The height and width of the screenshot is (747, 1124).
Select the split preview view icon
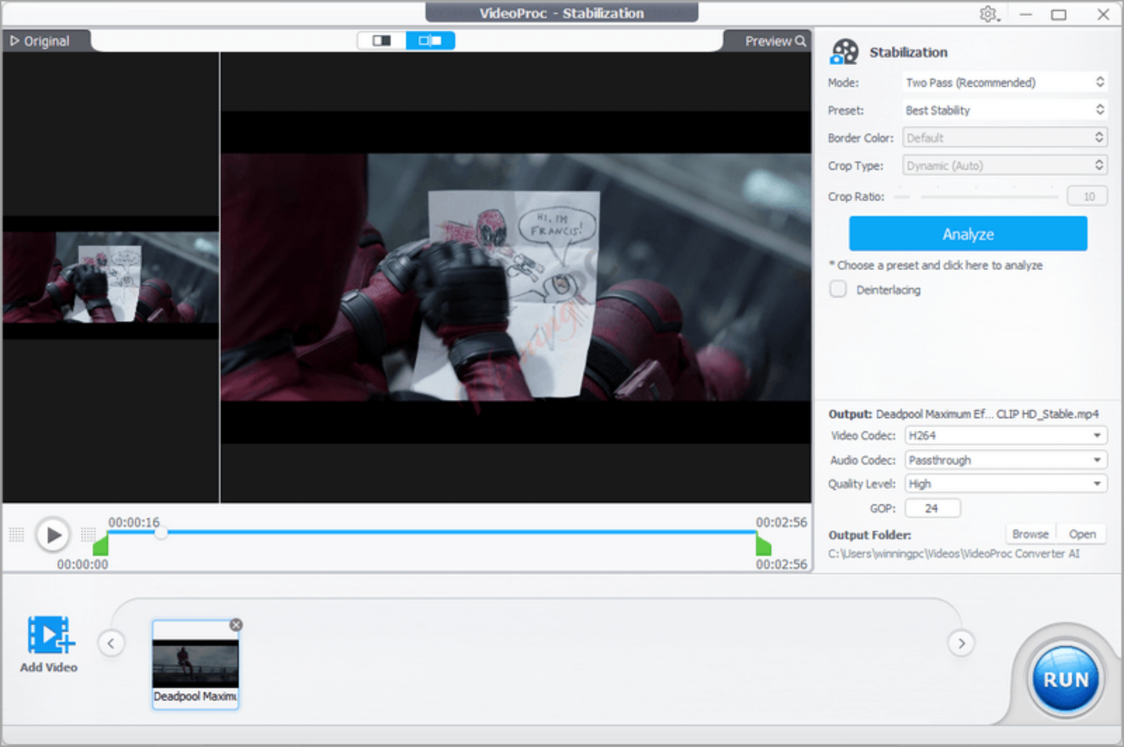tap(430, 40)
